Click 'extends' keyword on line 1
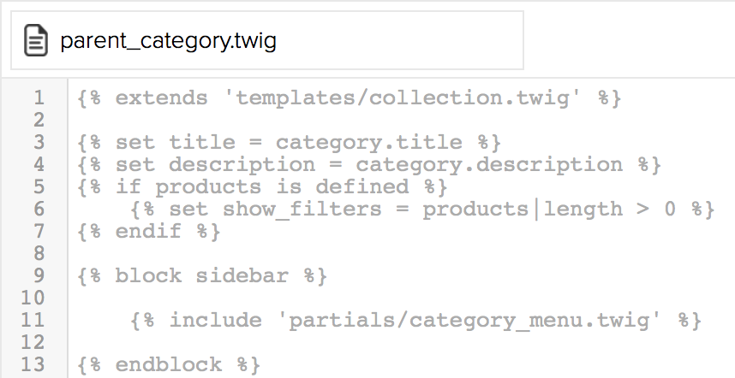The height and width of the screenshot is (378, 735). click(x=162, y=98)
